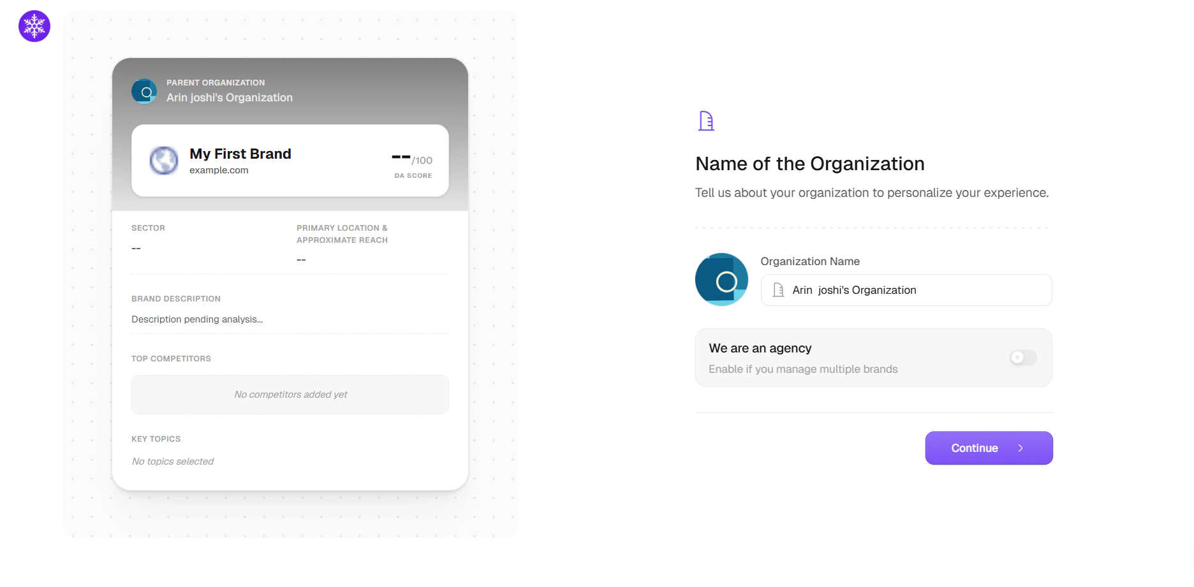
Task: Click the No competitors added yet placeholder
Action: [290, 394]
